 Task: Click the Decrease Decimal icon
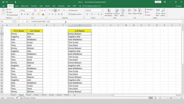[101, 14]
